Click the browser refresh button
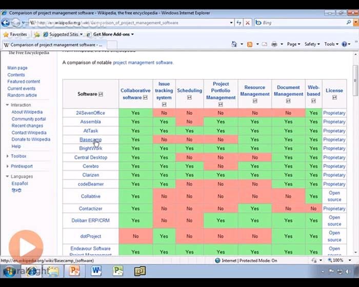The image size is (359, 287). tap(239, 23)
